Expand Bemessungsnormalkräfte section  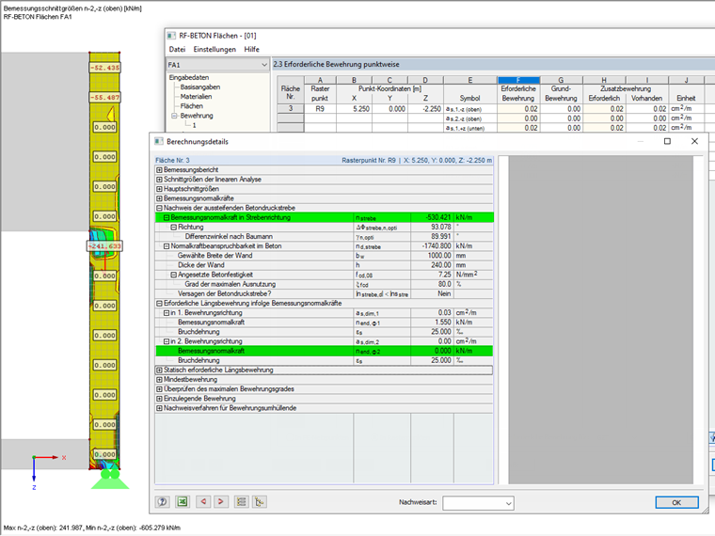(x=159, y=198)
